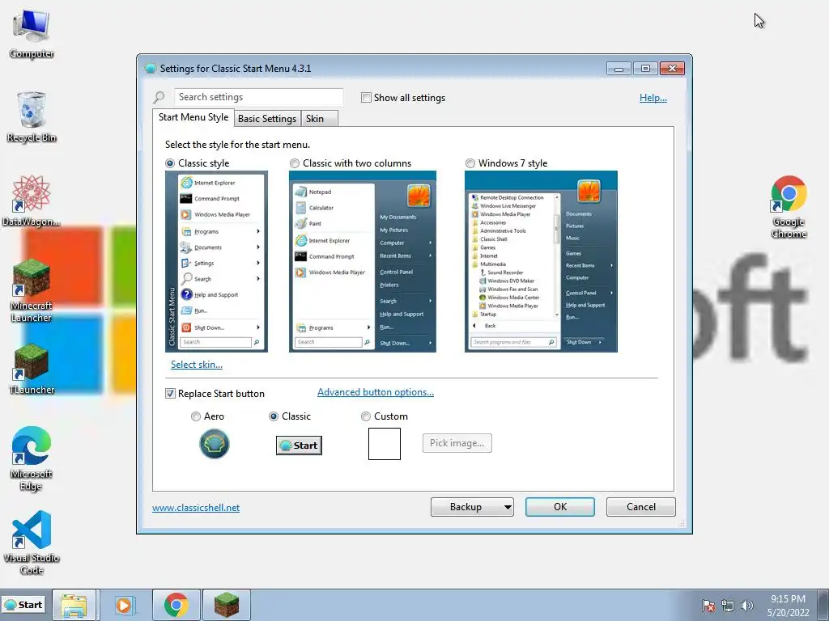Screen dimensions: 829x621
Task: Open File Explorer from the taskbar
Action: [x=74, y=605]
